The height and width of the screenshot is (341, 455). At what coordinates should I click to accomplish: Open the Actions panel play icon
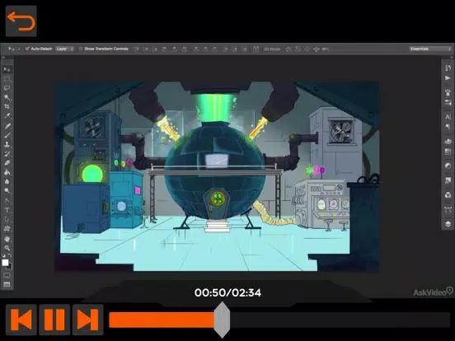coord(448,77)
